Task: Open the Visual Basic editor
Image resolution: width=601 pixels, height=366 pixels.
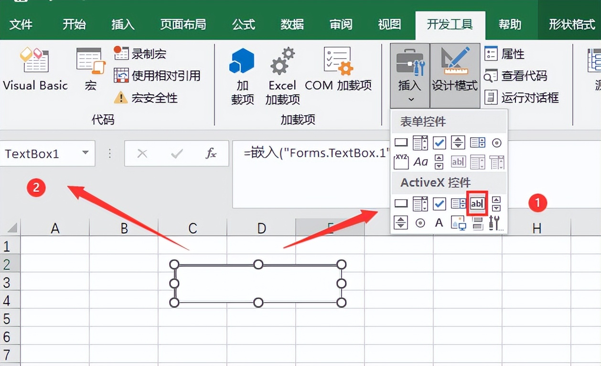Action: coord(35,69)
